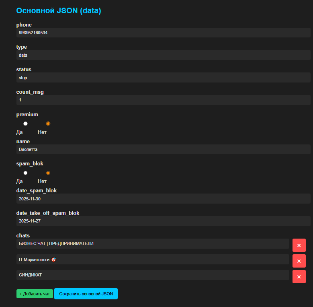Open the date_spam_blok date field
313x307 pixels.
163,199
